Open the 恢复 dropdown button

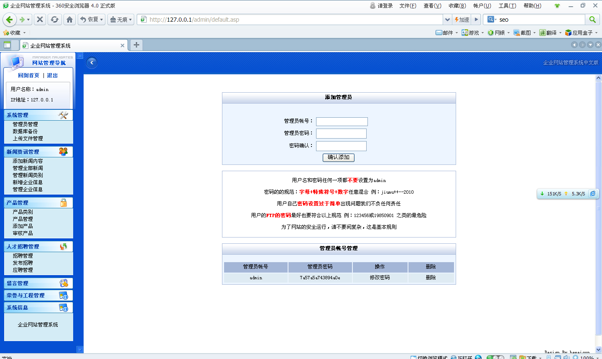91,20
